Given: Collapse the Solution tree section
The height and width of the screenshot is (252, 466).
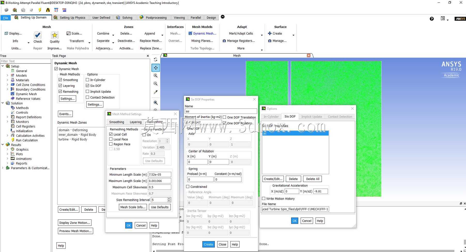Looking at the screenshot, I should [3, 103].
